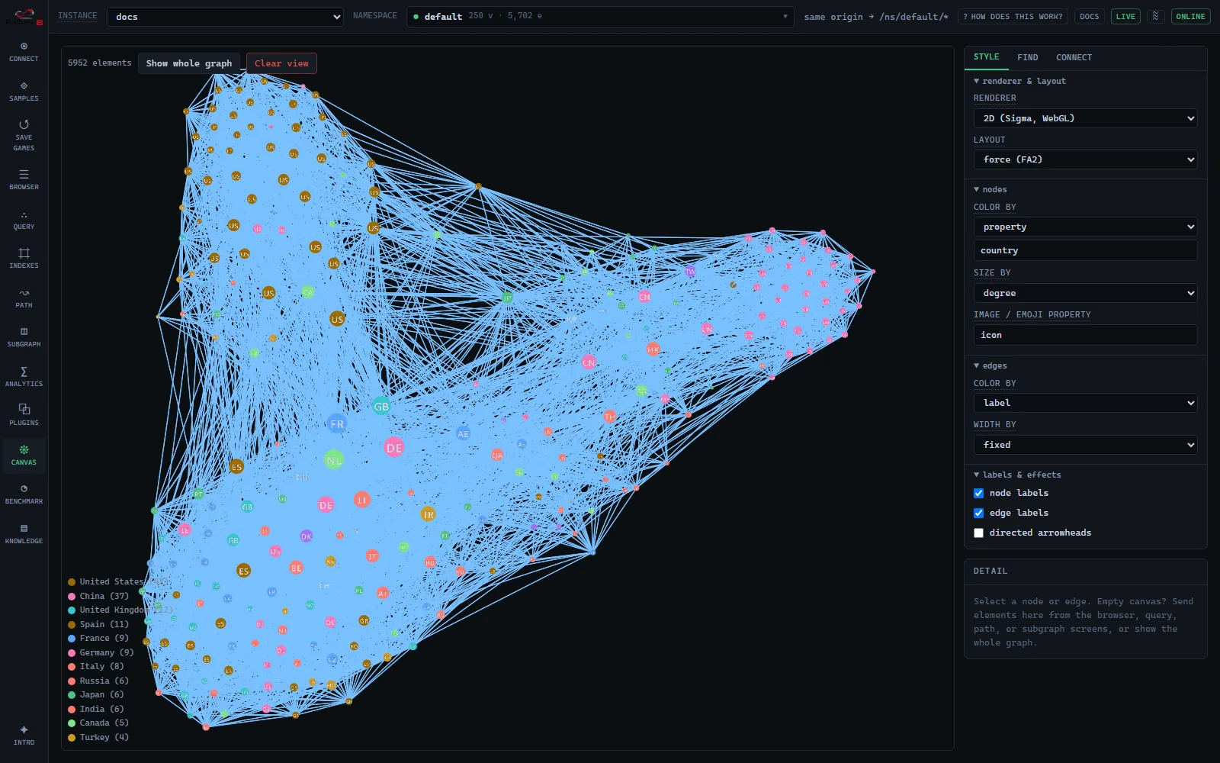This screenshot has height=763, width=1220.
Task: Click the ONLINE status badge
Action: [1190, 16]
